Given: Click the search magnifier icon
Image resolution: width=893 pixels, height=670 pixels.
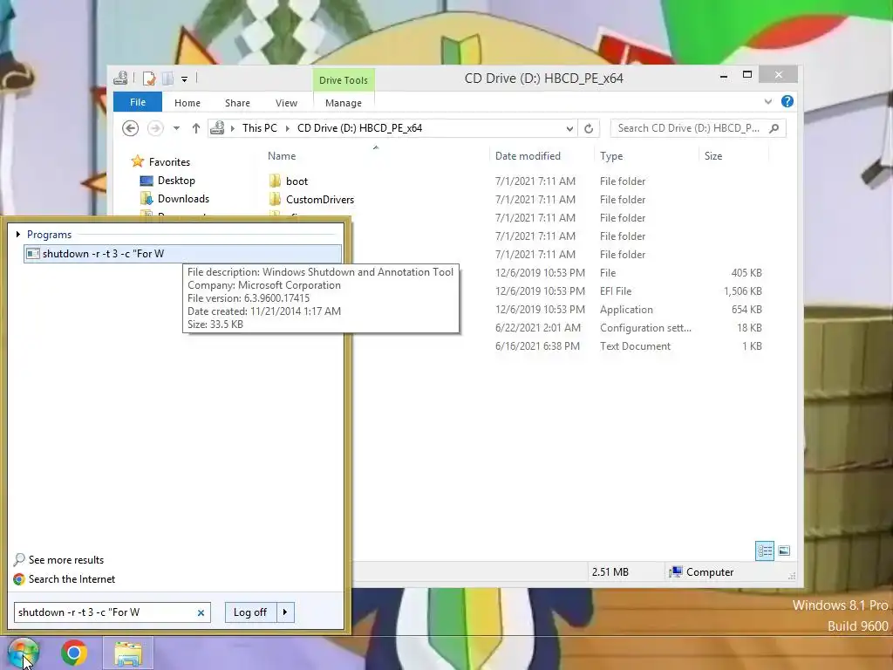Looking at the screenshot, I should (774, 128).
